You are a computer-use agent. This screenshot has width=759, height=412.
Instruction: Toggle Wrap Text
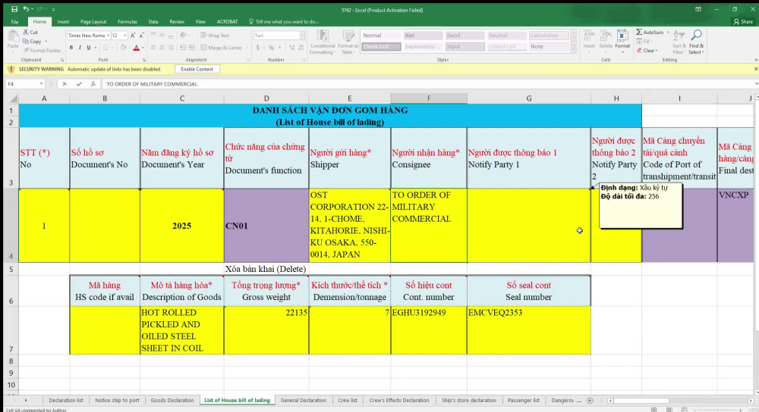(x=215, y=36)
